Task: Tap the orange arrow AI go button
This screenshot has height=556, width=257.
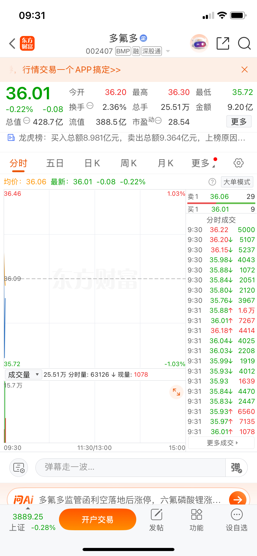Action: click(238, 499)
